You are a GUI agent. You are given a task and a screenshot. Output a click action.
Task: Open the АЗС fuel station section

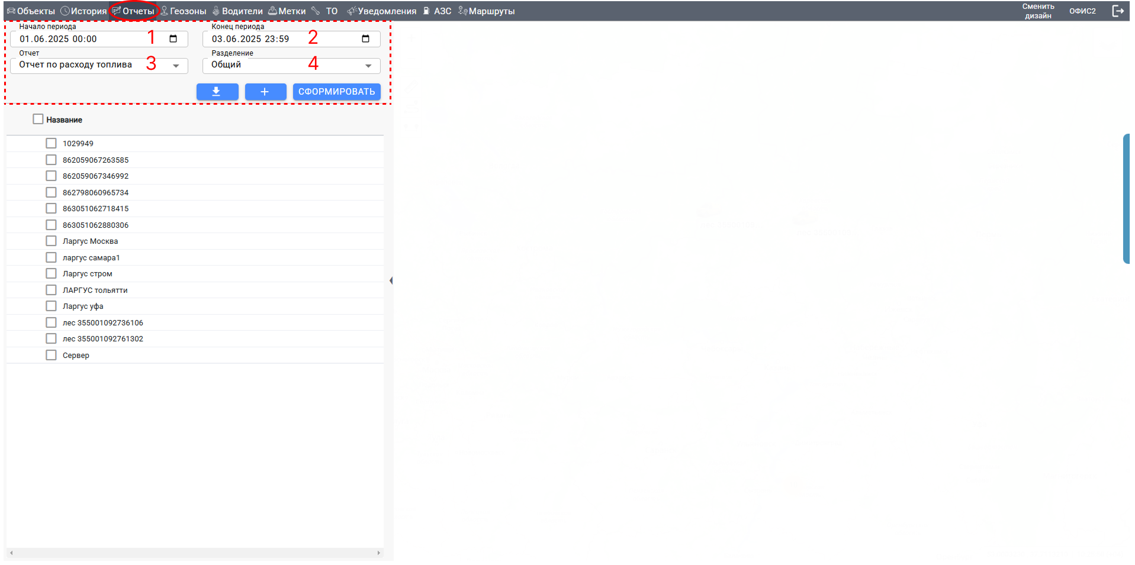point(438,11)
